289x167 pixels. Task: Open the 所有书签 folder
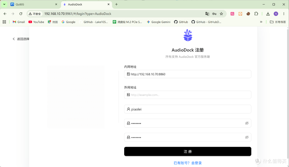pyautogui.click(x=278, y=22)
